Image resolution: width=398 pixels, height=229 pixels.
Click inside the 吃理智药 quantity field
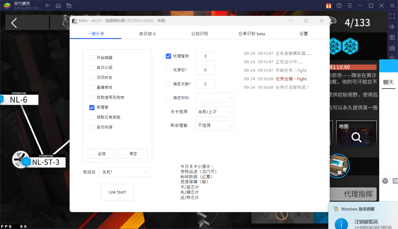coord(205,56)
